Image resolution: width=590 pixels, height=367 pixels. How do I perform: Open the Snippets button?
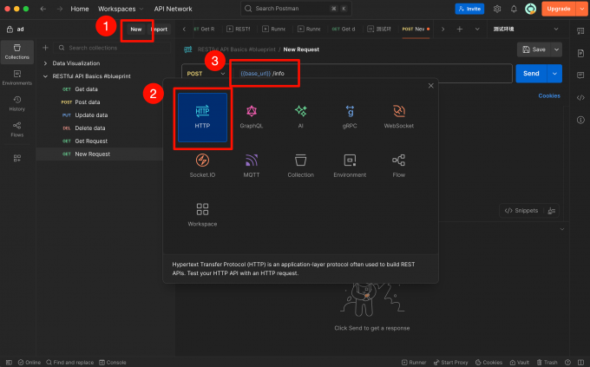pos(521,211)
